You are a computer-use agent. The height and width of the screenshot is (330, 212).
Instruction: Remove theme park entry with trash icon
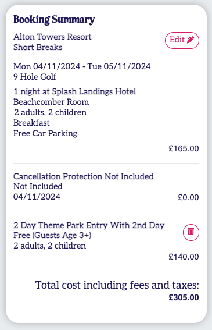pyautogui.click(x=191, y=232)
